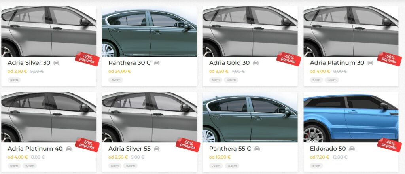This screenshot has width=405, height=174.
Task: Click car icon beside Panthera 55 C
Action: [257, 149]
